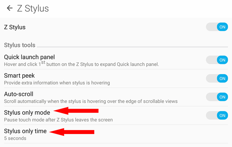Tap the red arrow beside Stylus only mode
The height and width of the screenshot is (147, 232).
76,111
